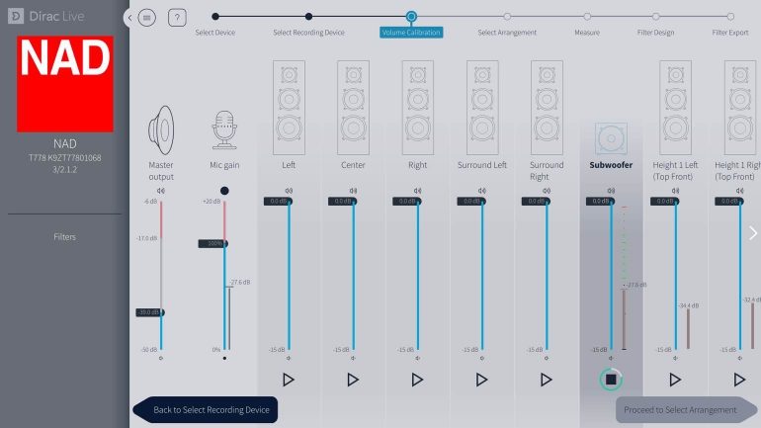Select the Subwoofer speaker icon
Screen dimensions: 761x428
[x=611, y=139]
